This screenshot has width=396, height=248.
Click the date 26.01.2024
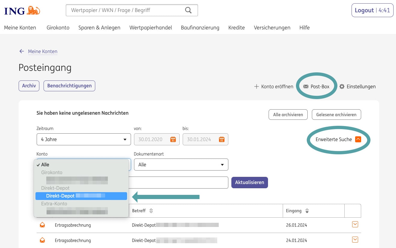[297, 225]
